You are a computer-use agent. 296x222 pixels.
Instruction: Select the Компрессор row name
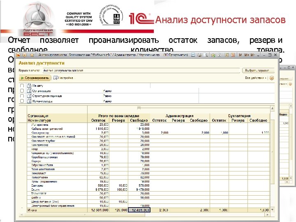(39, 145)
